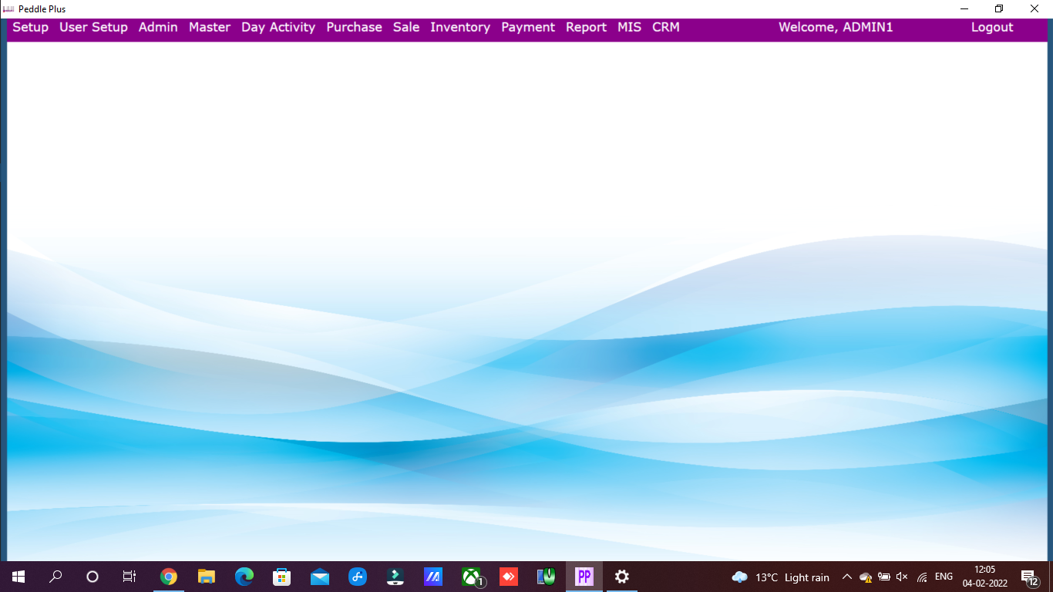Open the Peddle Plus taskbar icon
Screen dimensions: 1053x592
tap(584, 577)
